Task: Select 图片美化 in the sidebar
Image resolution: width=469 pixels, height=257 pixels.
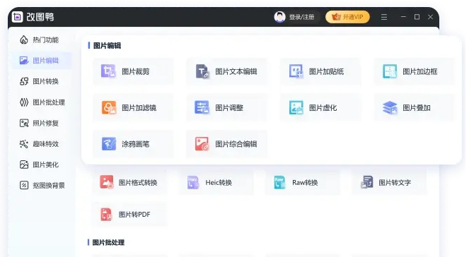Action: pyautogui.click(x=42, y=165)
